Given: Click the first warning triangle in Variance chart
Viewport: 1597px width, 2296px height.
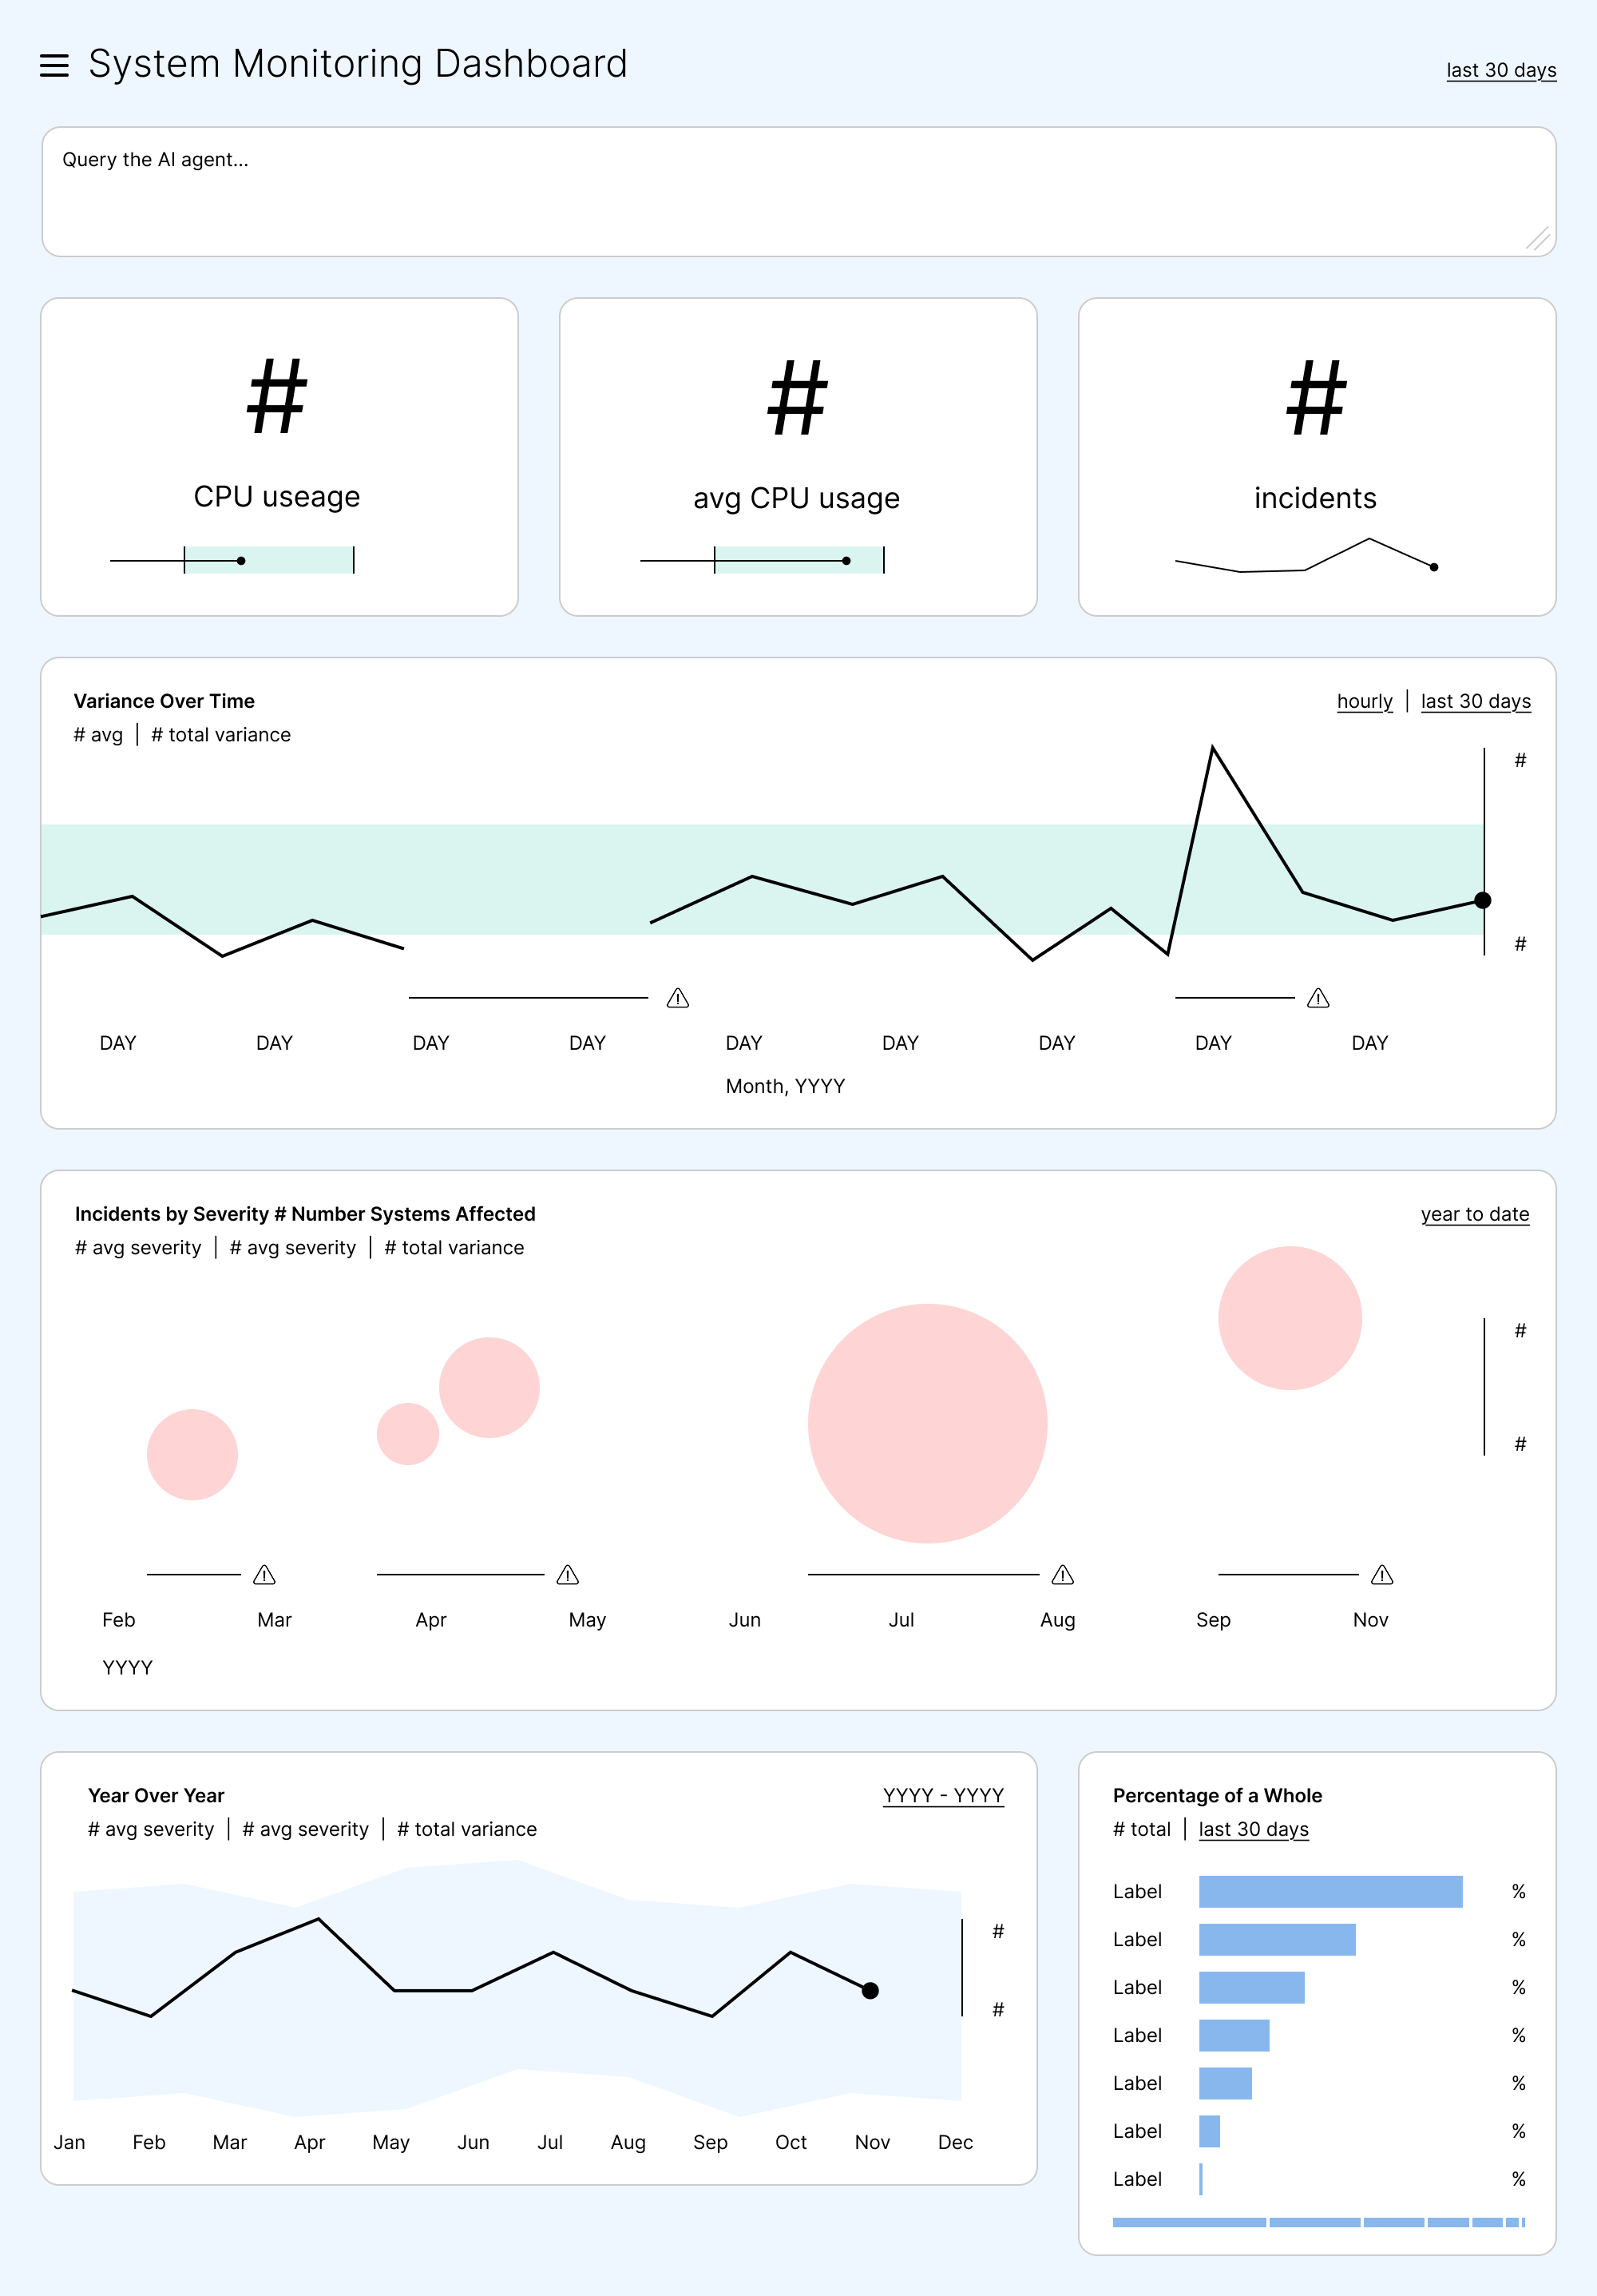Looking at the screenshot, I should click(x=678, y=998).
